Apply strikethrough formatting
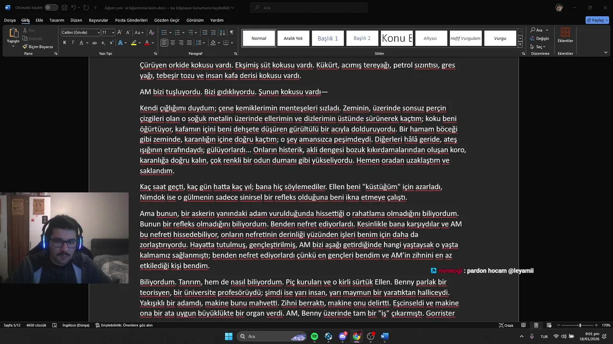Image resolution: width=613 pixels, height=344 pixels. coord(95,43)
